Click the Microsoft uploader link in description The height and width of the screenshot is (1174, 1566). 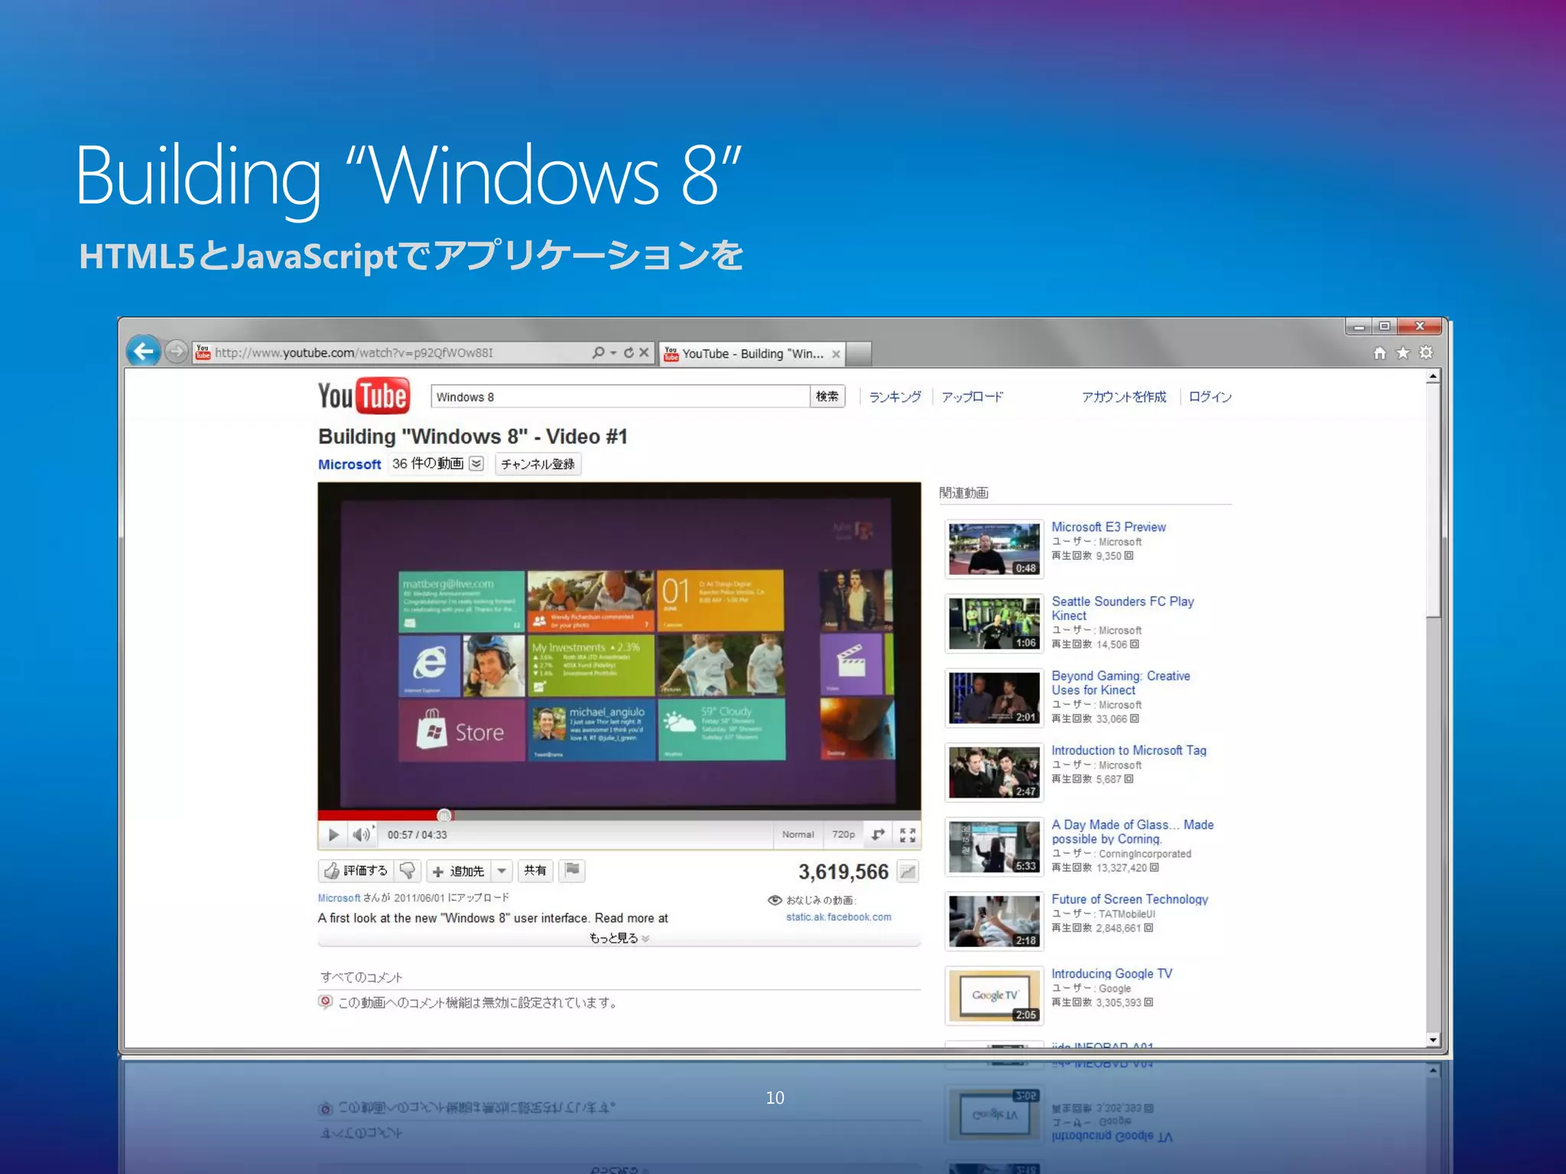coord(339,898)
